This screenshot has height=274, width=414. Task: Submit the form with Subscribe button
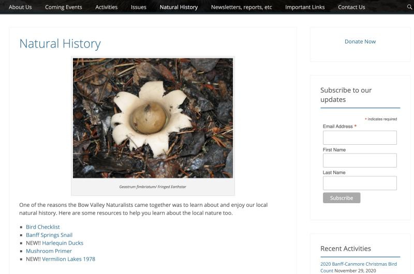tap(342, 198)
